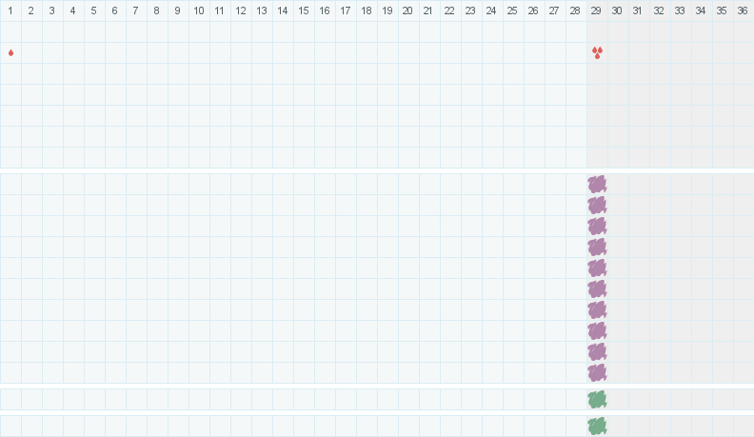This screenshot has width=754, height=437.
Task: Click the lower green scribble mark
Action: point(597,426)
